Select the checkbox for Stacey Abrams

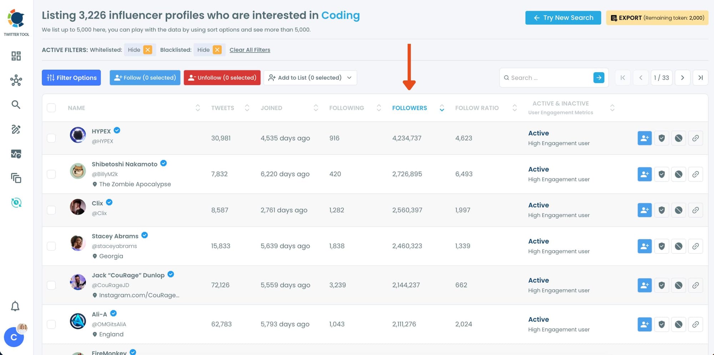[51, 246]
